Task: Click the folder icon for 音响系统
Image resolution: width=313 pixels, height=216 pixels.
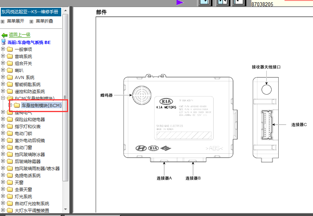Action: [10, 56]
